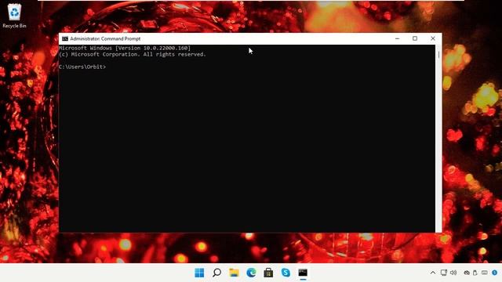The image size is (502, 282).
Task: Click Command Prompt title bar system icon
Action: [x=65, y=38]
